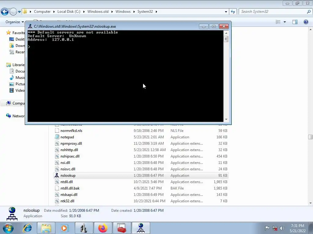Select Videos library in navigation pane

coord(17,90)
